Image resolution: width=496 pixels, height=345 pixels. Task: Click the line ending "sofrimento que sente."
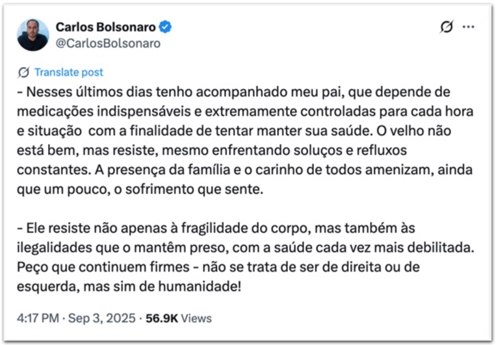coord(140,189)
